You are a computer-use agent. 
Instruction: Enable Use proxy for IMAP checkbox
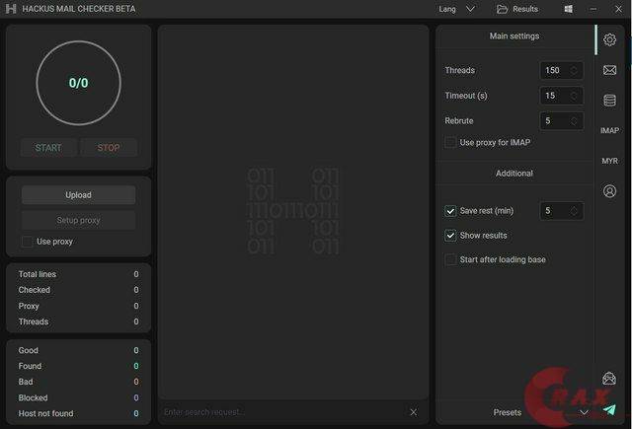[450, 142]
